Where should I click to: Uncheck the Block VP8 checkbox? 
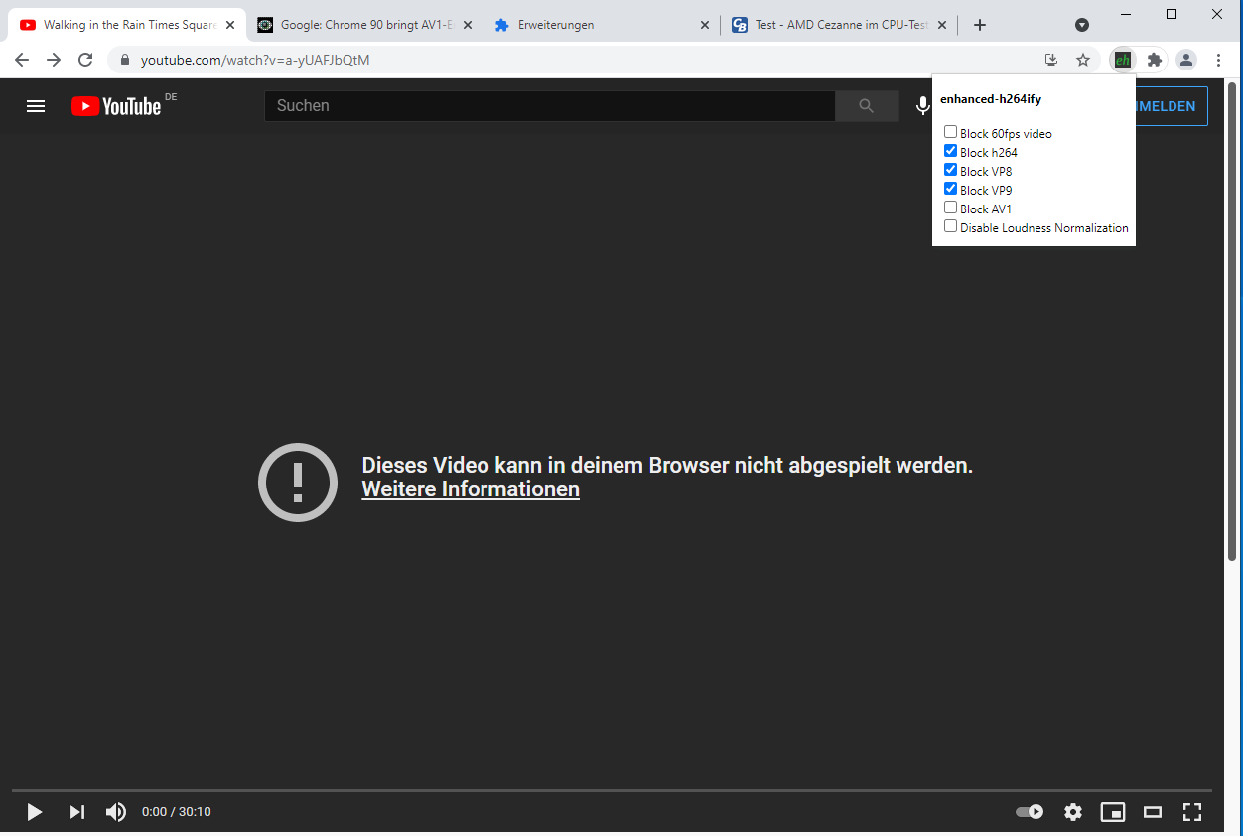(950, 170)
